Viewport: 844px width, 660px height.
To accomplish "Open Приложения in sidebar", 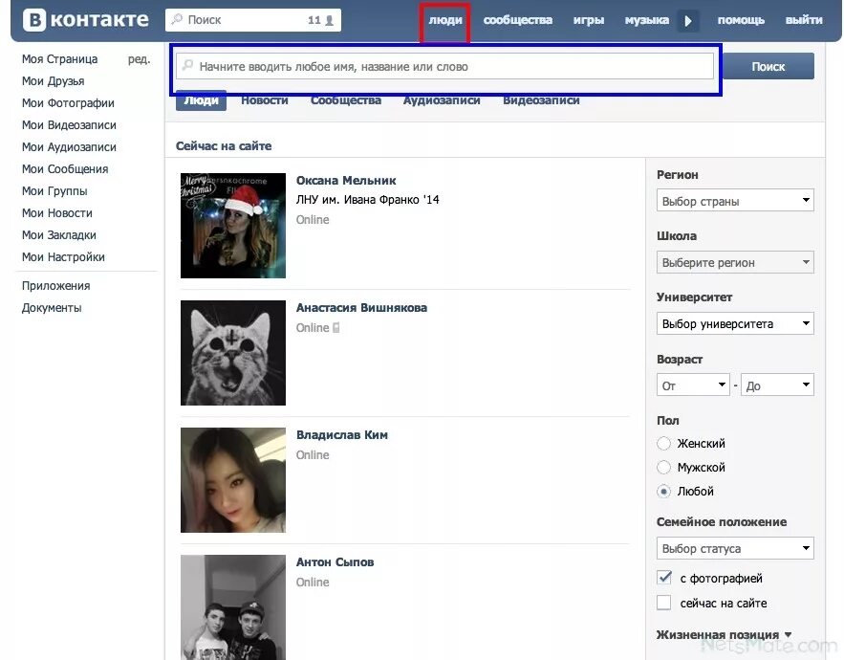I will point(56,286).
